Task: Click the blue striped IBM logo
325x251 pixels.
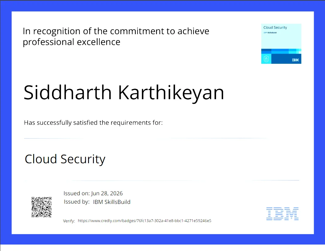Action: pyautogui.click(x=282, y=214)
